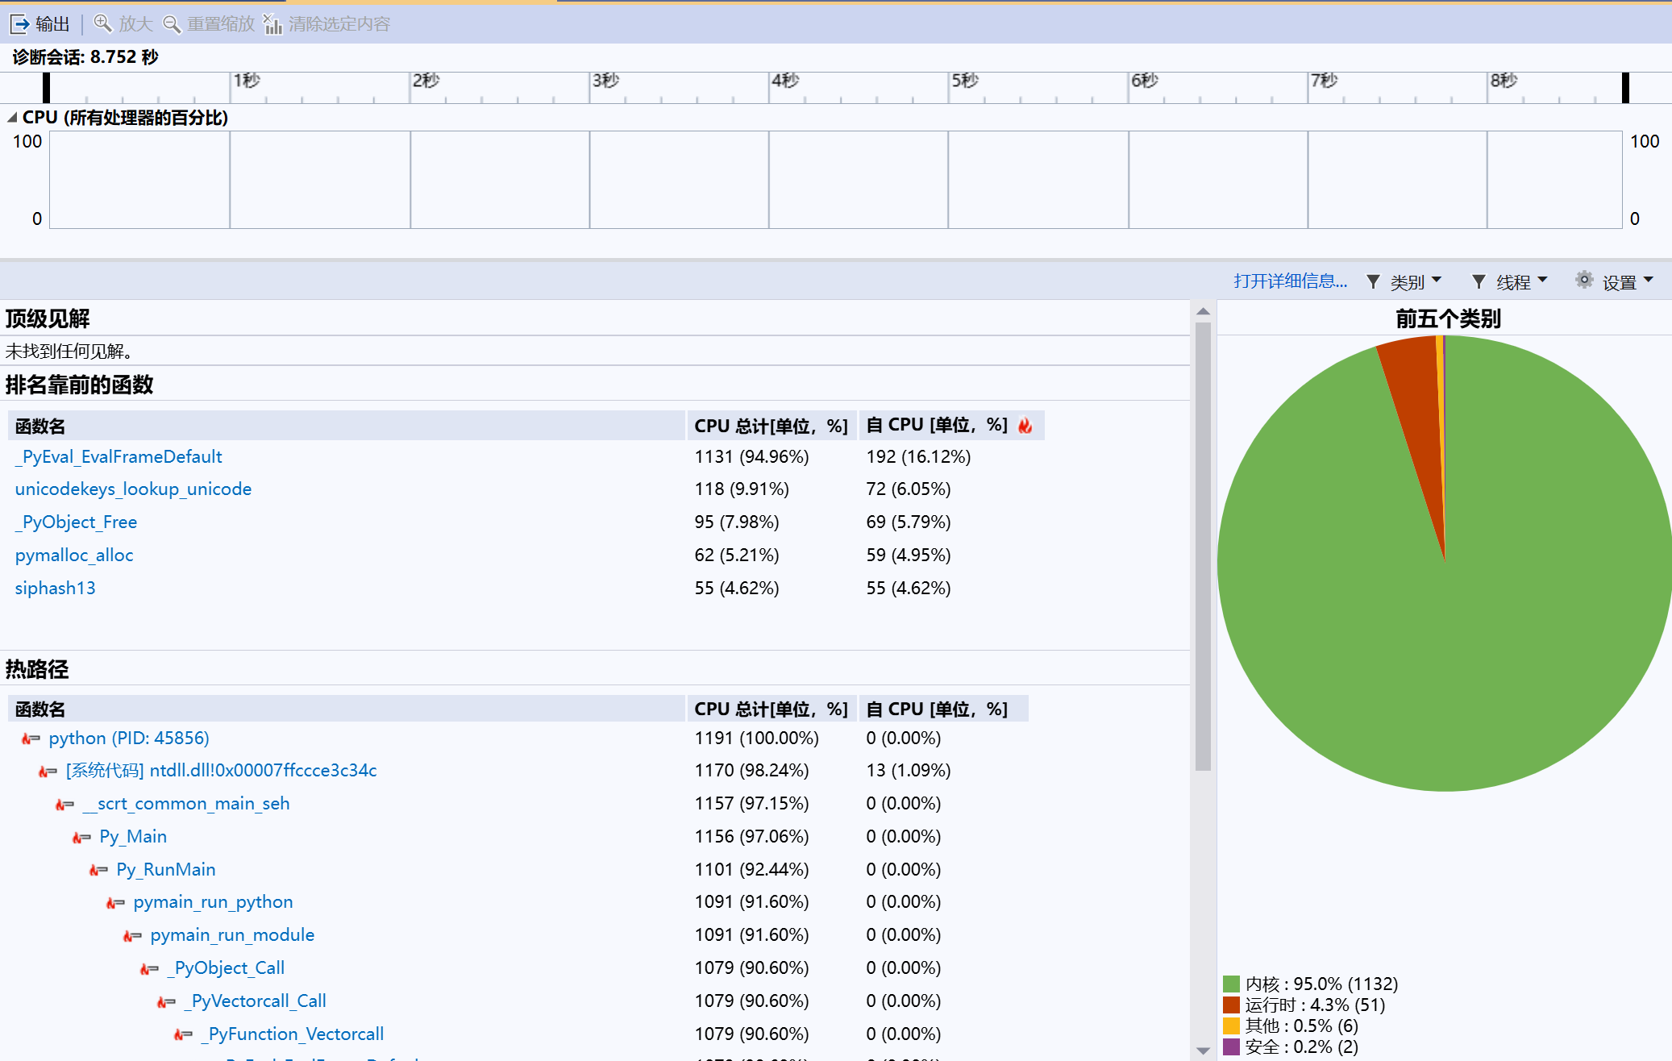The height and width of the screenshot is (1061, 1672).
Task: Click the Zoom in magnifier icon
Action: pos(102,23)
